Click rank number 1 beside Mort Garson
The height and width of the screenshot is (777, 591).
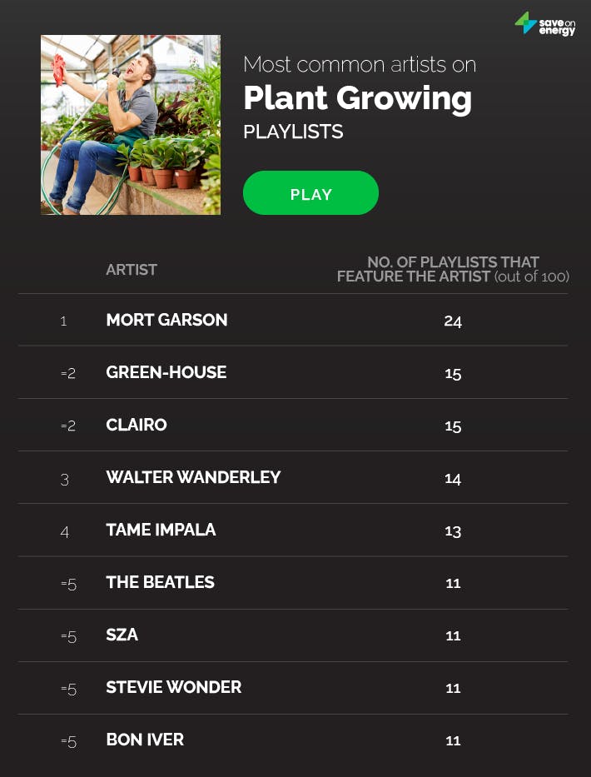(x=64, y=321)
